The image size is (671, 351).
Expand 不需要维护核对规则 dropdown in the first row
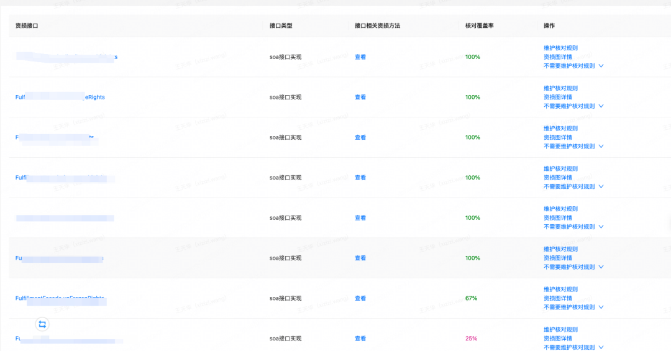tap(573, 66)
